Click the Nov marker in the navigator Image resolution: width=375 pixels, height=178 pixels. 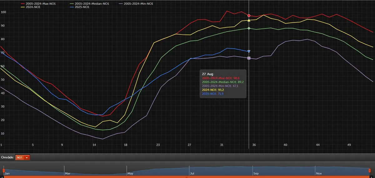(x=319, y=173)
